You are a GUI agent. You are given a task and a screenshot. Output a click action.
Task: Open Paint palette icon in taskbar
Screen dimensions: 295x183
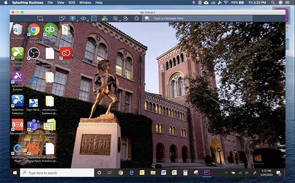196,172
